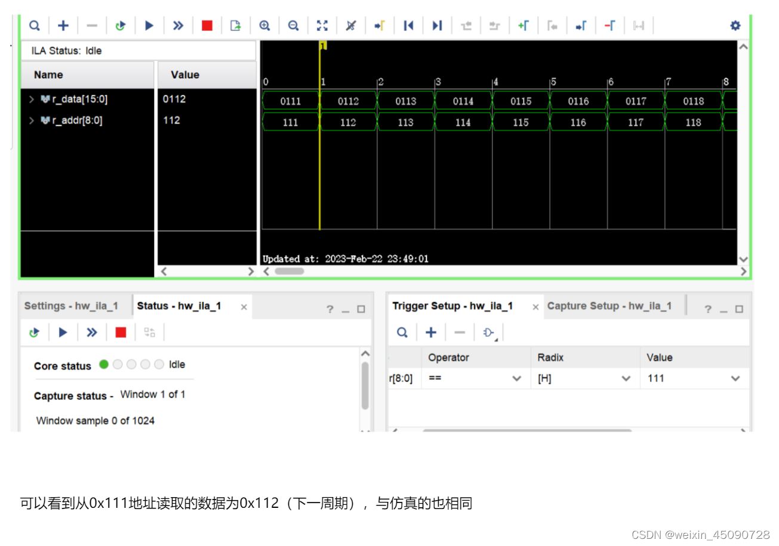
Task: Click the Name column header
Action: tap(87, 75)
